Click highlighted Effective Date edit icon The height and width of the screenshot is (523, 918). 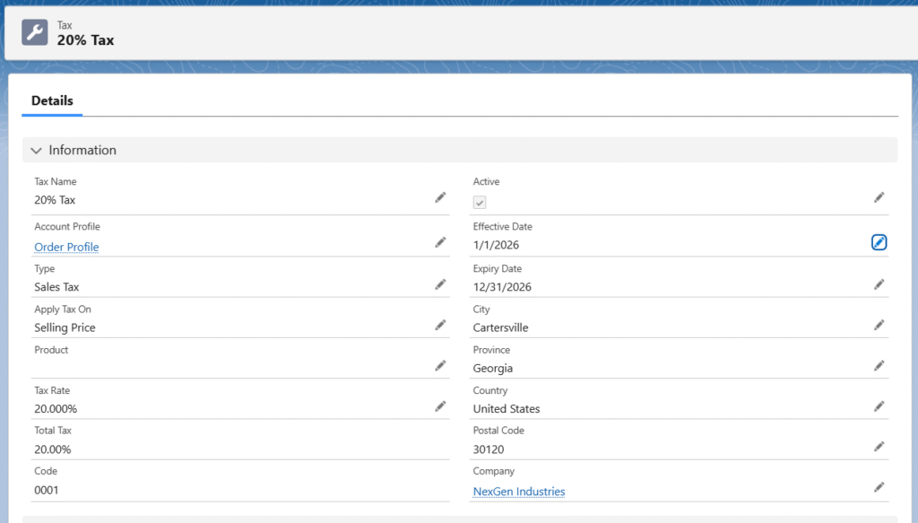pos(879,242)
